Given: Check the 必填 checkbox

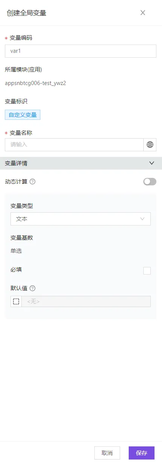Looking at the screenshot, I should 147,271.
